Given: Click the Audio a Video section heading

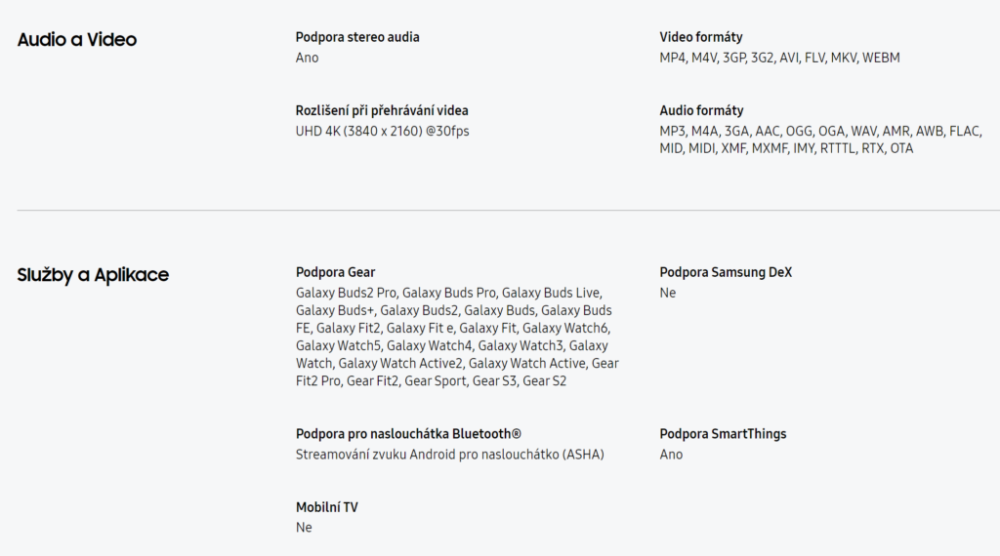Looking at the screenshot, I should (x=76, y=39).
